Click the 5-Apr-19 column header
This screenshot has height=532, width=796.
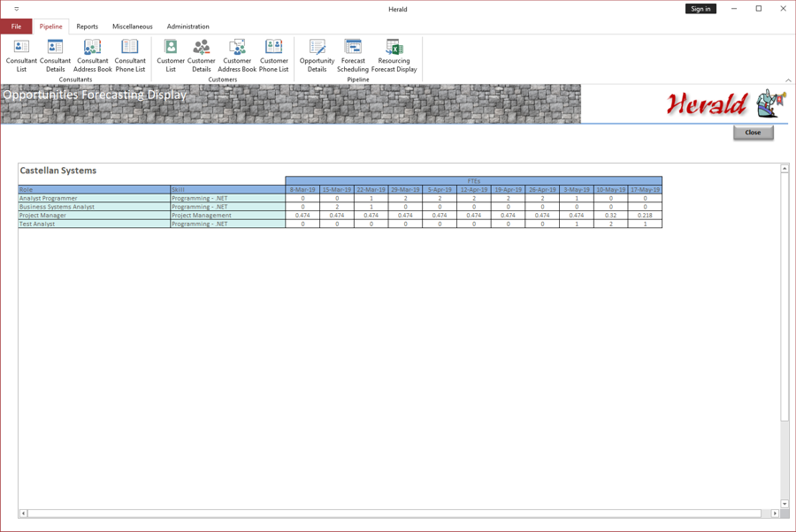440,190
